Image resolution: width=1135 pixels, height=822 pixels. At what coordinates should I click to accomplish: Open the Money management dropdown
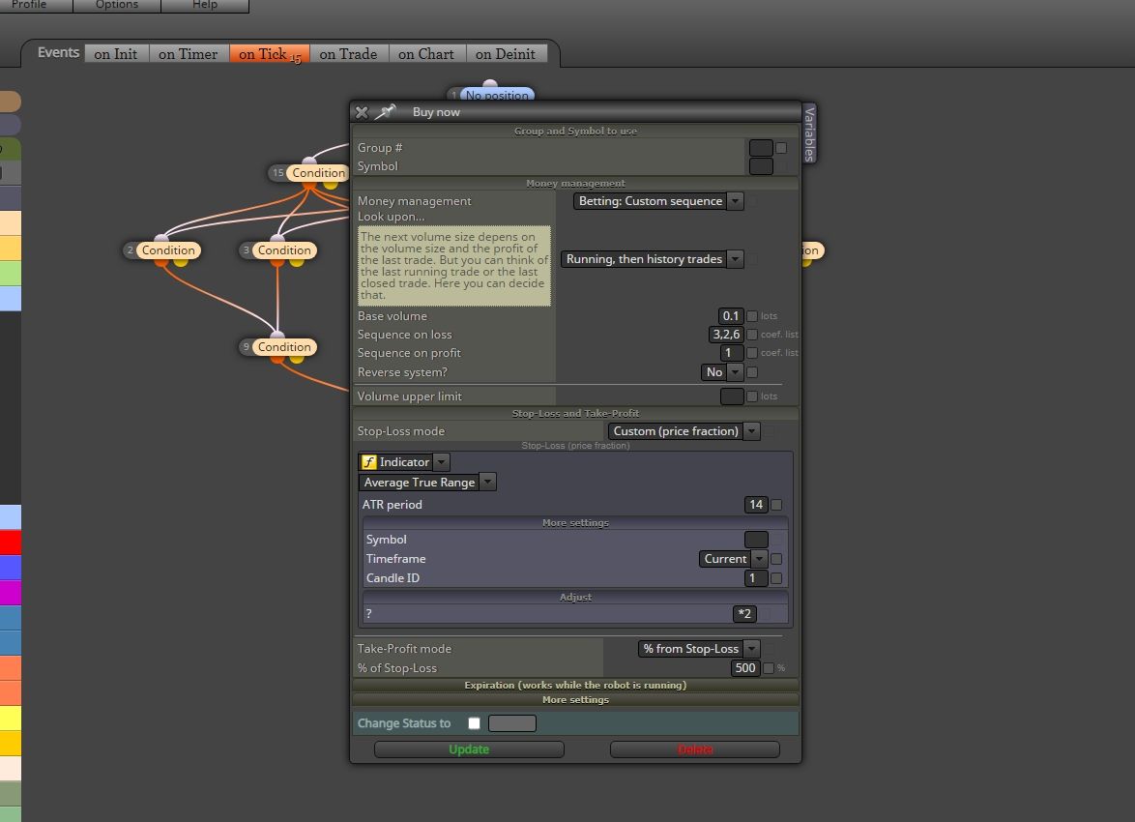click(x=658, y=200)
